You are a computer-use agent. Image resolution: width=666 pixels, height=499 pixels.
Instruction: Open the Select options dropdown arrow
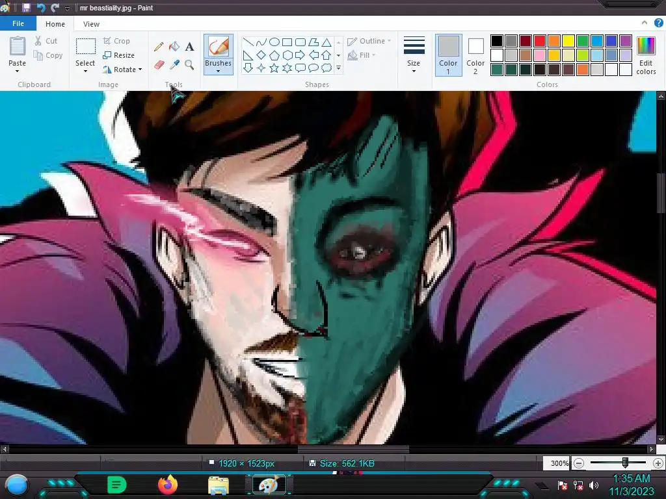[x=85, y=71]
